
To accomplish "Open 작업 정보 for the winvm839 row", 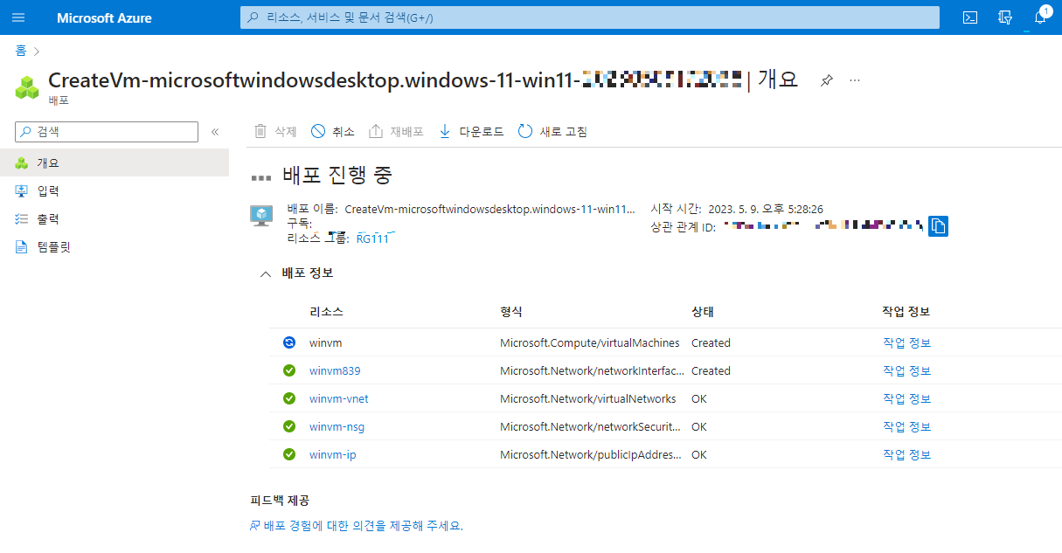I will (x=906, y=370).
